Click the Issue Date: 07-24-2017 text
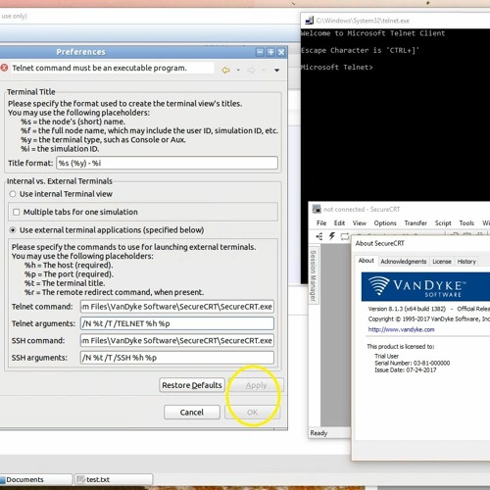The height and width of the screenshot is (490, 490). point(406,369)
